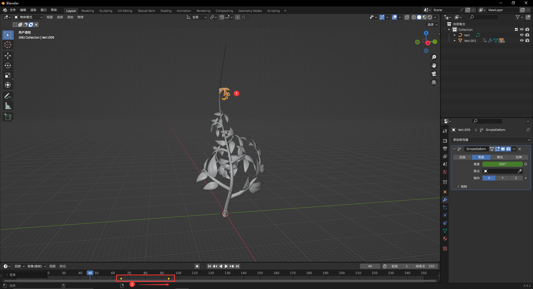Select Stretch deform mode button

coord(519,157)
